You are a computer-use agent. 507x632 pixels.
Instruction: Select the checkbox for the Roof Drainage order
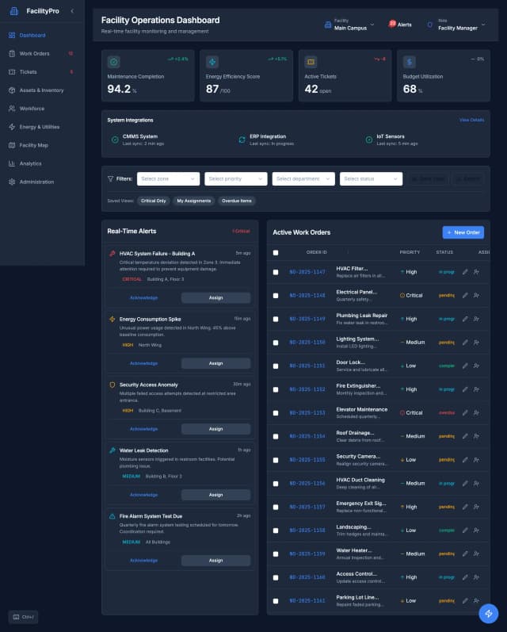click(276, 436)
